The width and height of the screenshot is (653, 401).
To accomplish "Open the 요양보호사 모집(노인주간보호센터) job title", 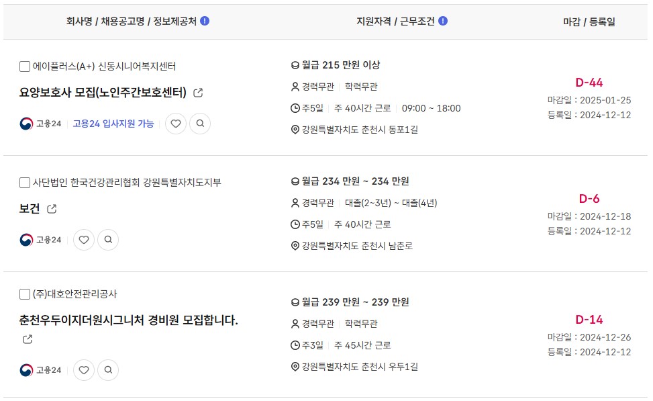I will click(103, 92).
